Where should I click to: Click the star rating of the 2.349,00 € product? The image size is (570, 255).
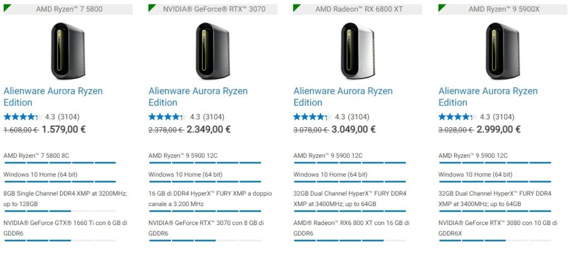168,117
